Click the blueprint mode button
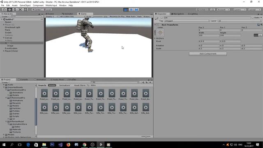 click(x=256, y=35)
